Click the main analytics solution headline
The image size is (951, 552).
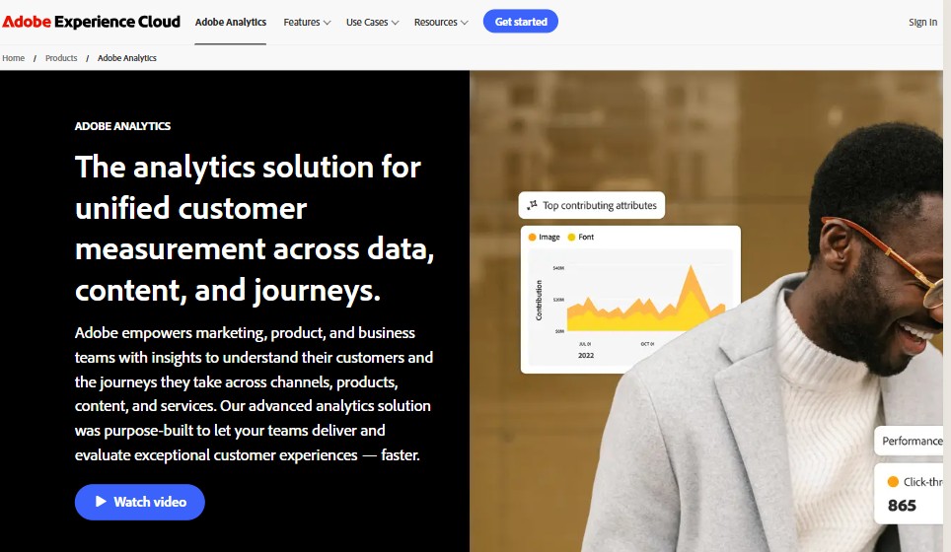(x=255, y=228)
